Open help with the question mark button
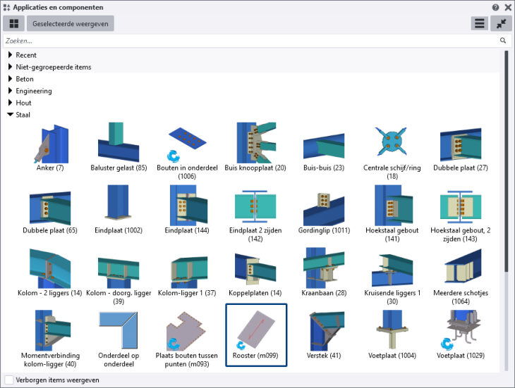This screenshot has height=388, width=515. pos(495,7)
